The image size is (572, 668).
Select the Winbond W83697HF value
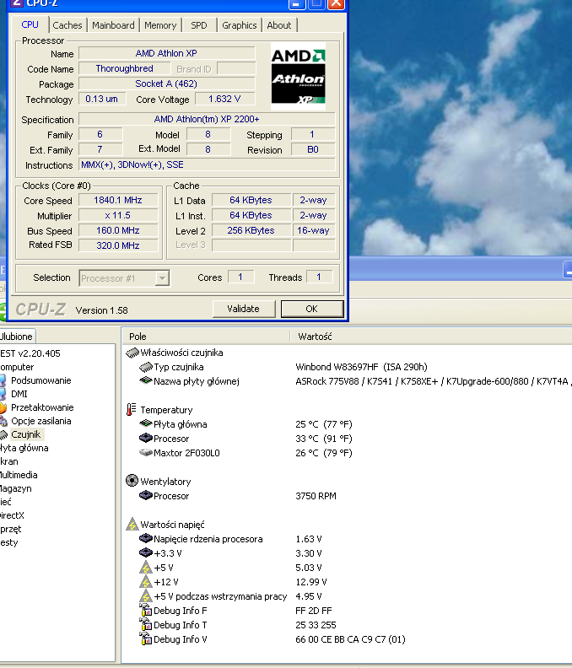click(x=361, y=367)
